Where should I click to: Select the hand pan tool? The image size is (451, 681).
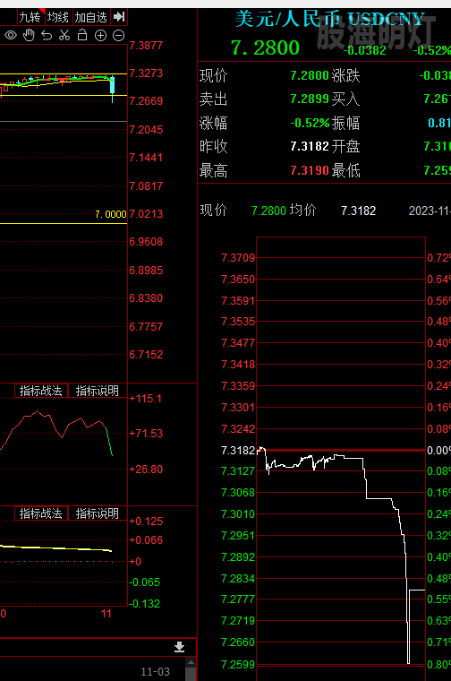(x=29, y=35)
